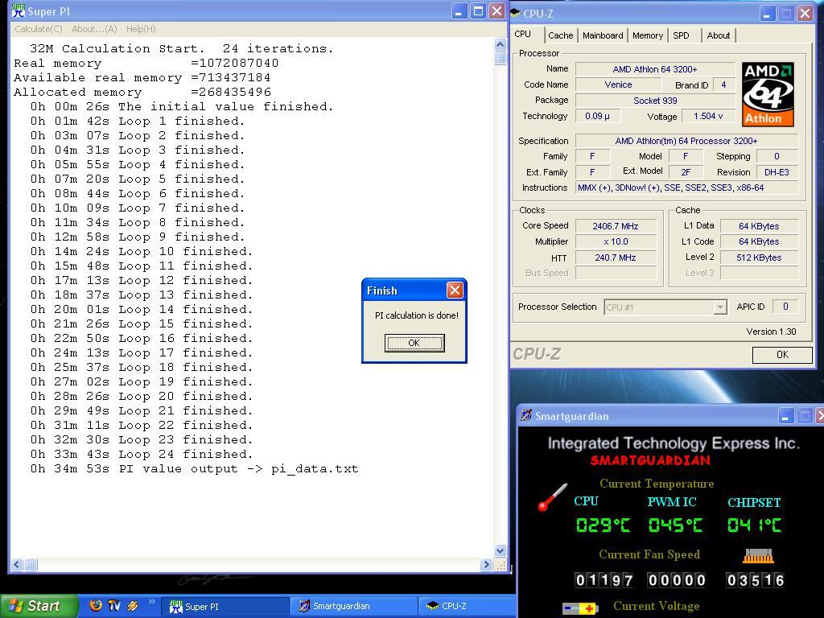824x618 pixels.
Task: Click the Package value Socket 939
Action: (x=655, y=101)
